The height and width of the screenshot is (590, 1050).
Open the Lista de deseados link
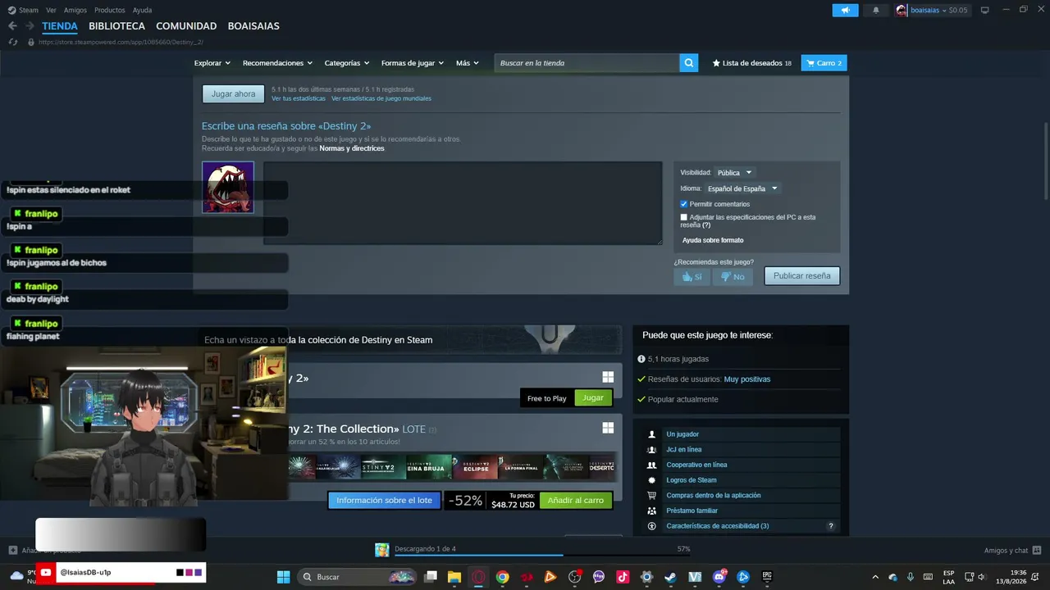pyautogui.click(x=751, y=63)
